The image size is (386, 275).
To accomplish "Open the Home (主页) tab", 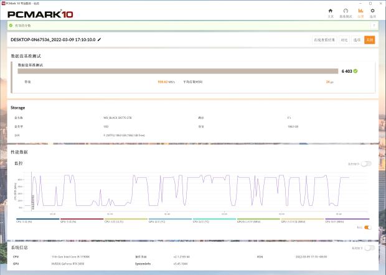I will [331, 13].
